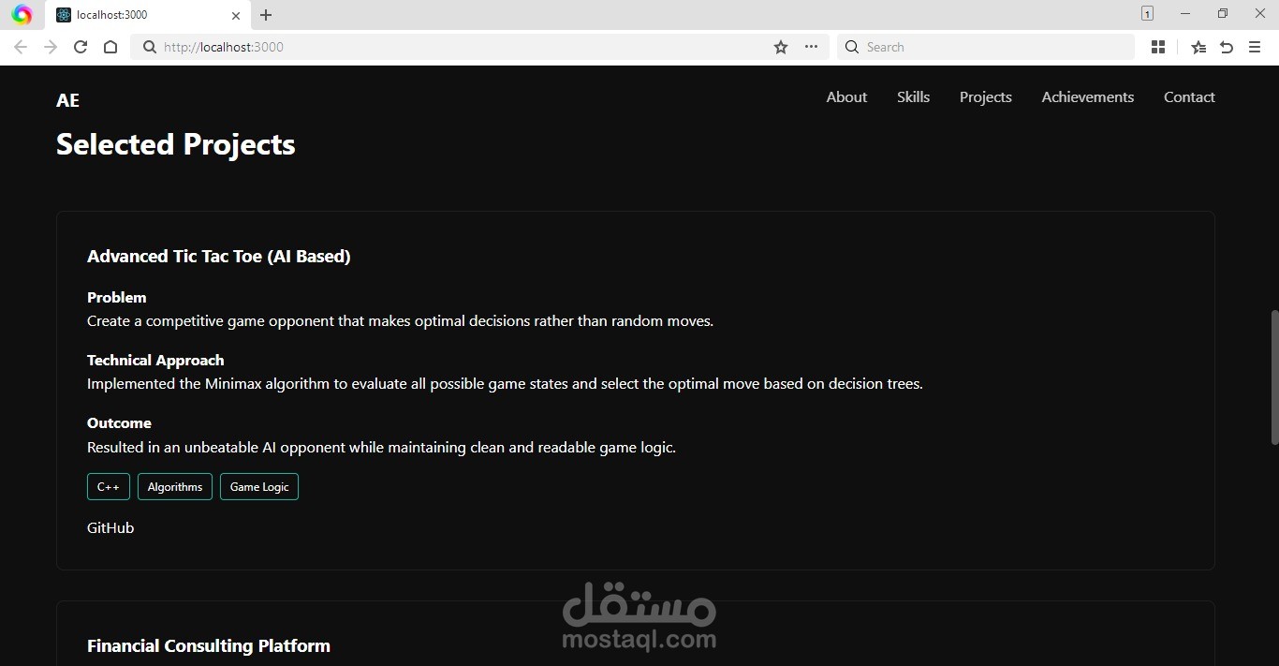This screenshot has width=1279, height=666.
Task: Open the Contact nav link
Action: point(1189,97)
